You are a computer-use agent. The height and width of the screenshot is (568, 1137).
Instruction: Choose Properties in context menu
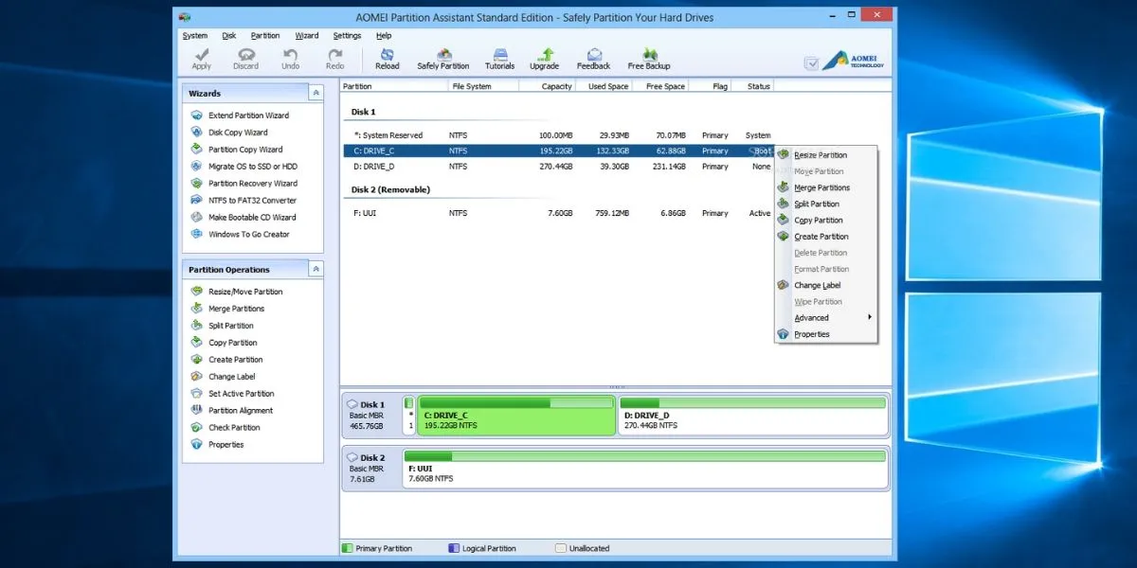coord(826,334)
